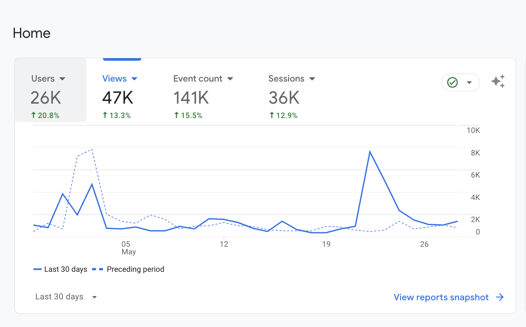Viewport: 526px width, 327px height.
Task: Click the green up arrow under Users
Action: [33, 115]
